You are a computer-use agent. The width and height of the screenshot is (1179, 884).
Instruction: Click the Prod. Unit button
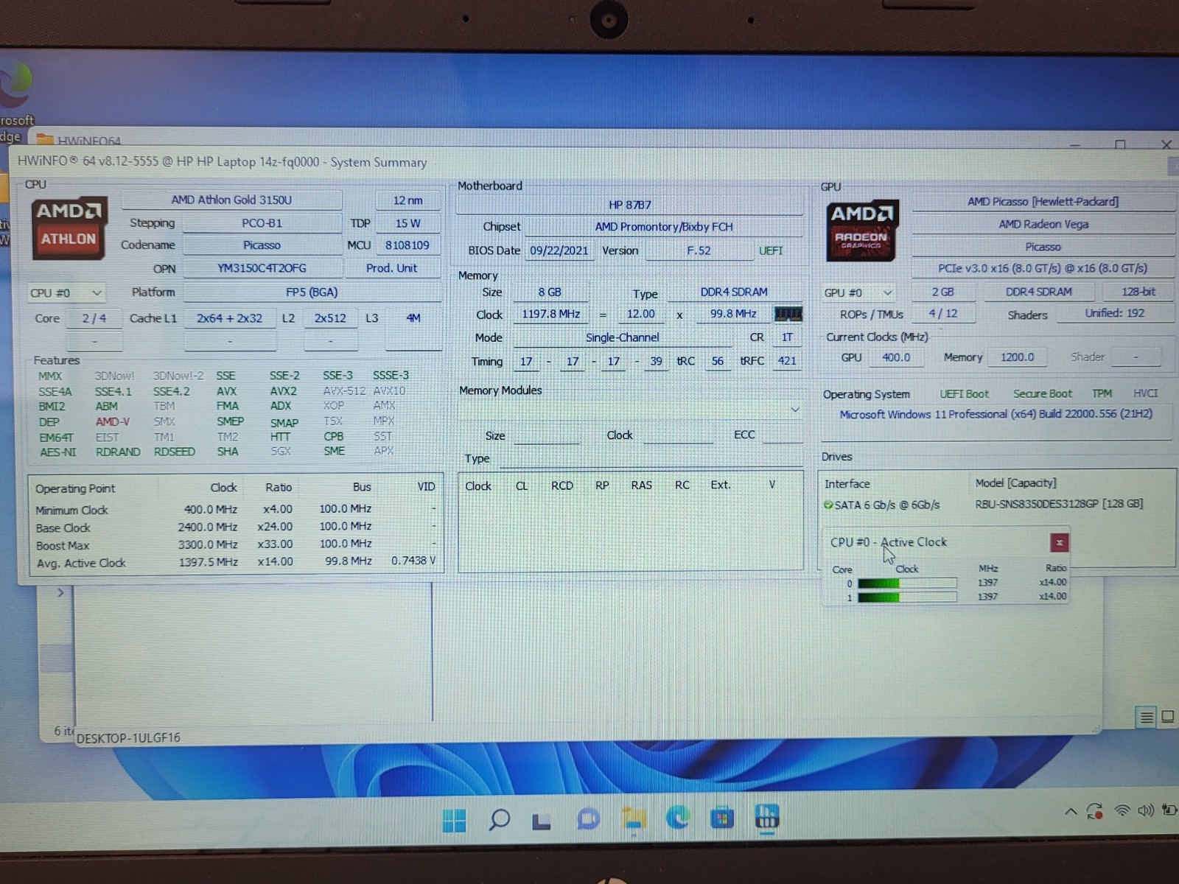391,268
